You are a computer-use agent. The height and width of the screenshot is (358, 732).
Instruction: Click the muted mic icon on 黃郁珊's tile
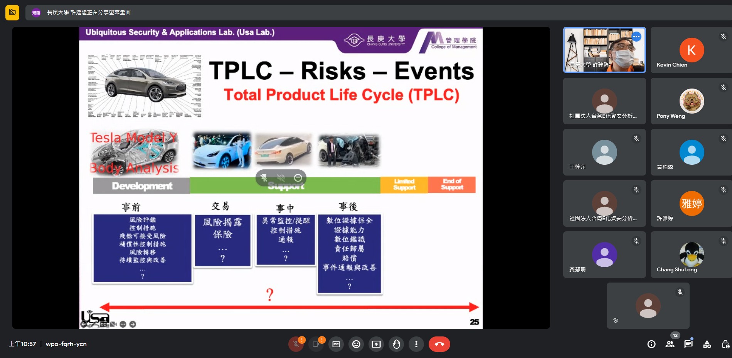coord(636,241)
